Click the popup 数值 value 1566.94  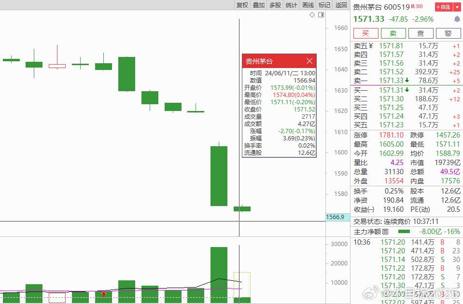click(x=304, y=81)
